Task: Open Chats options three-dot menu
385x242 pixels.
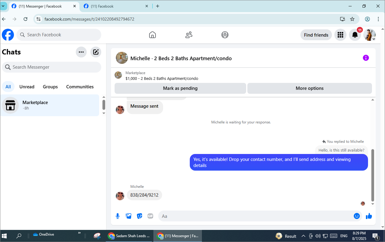Action: click(x=81, y=52)
